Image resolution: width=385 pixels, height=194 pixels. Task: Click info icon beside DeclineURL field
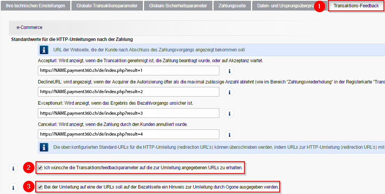tap(230, 92)
